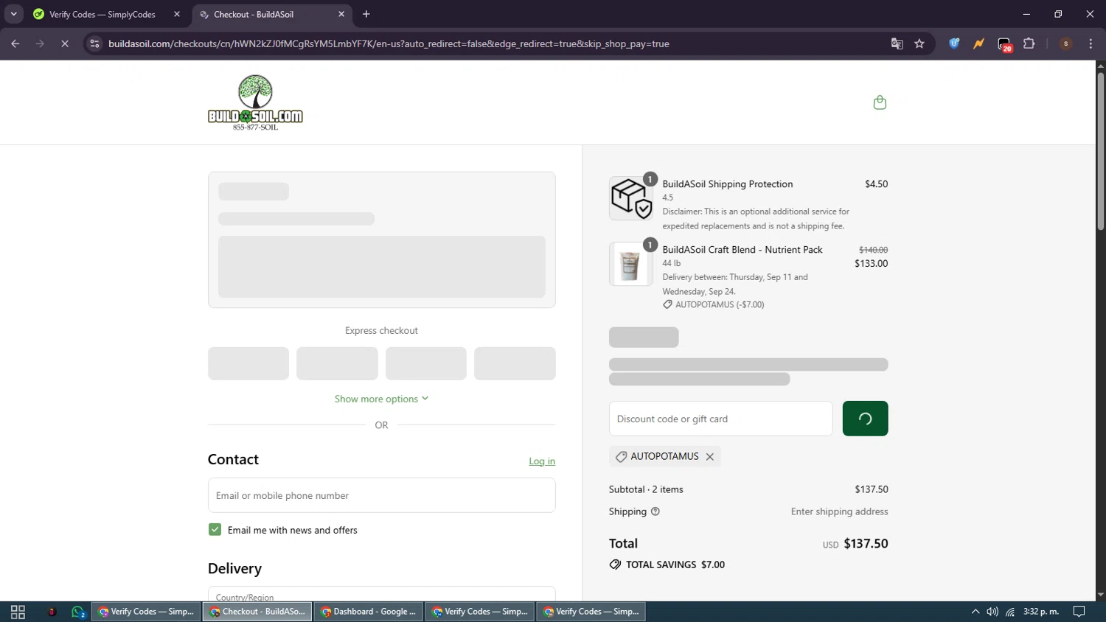Focus the Discount code or gift card field
Screen dimensions: 1106x622
click(720, 419)
